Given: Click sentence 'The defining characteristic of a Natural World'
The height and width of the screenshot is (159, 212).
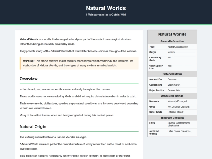Looking at the screenshot, I should click(x=53, y=137).
